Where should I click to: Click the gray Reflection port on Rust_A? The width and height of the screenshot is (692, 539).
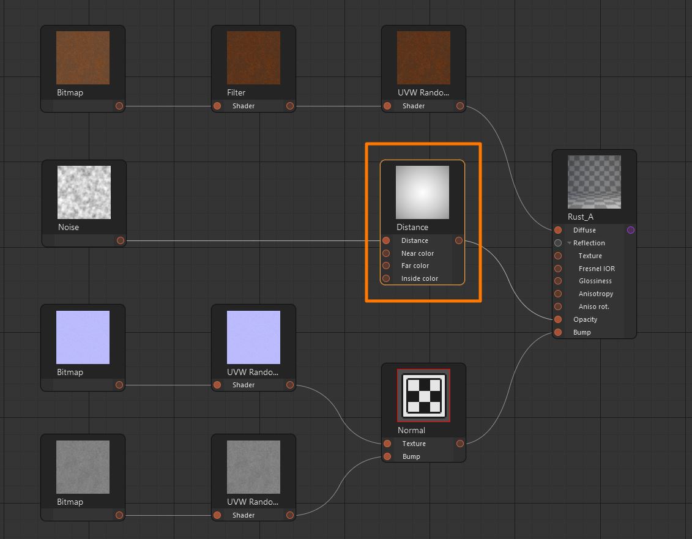pyautogui.click(x=558, y=243)
